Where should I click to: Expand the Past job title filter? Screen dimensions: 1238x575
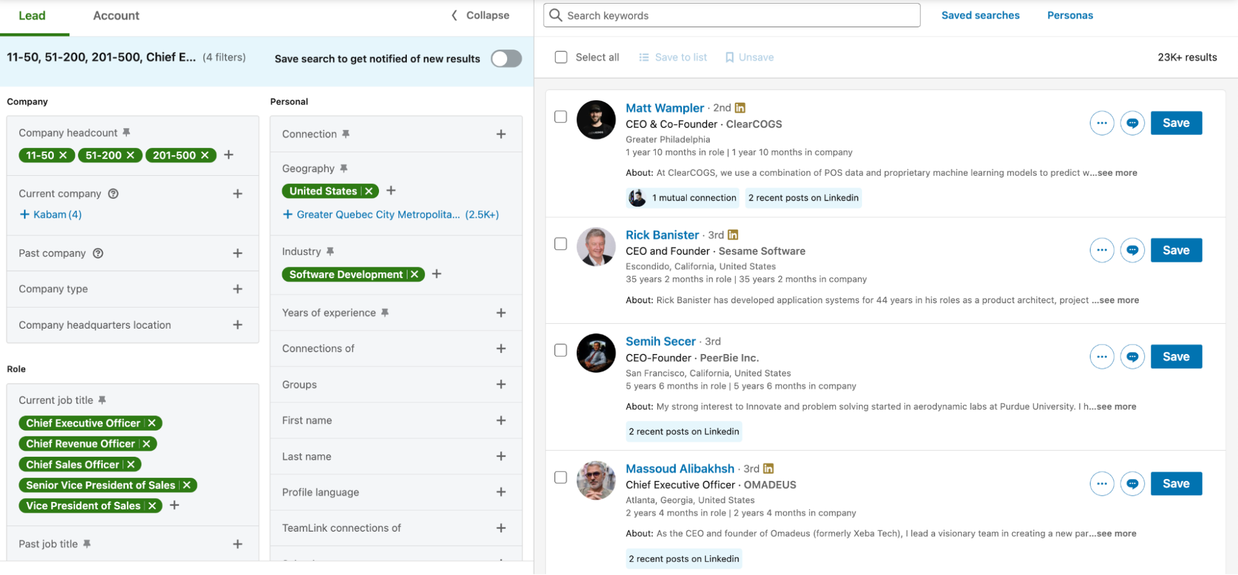[237, 544]
